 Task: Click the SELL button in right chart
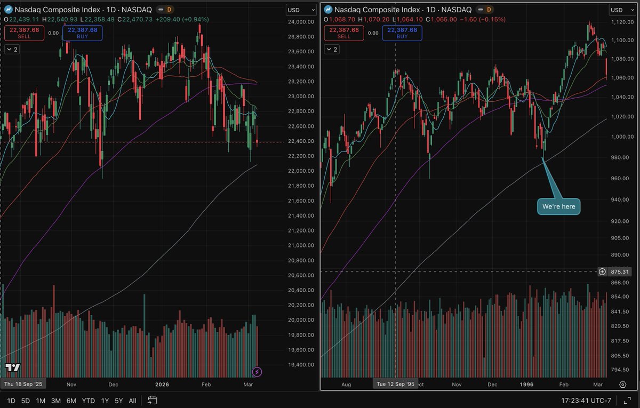[x=343, y=33]
